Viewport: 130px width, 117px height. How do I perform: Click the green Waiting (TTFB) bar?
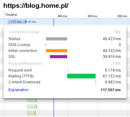tap(81, 76)
